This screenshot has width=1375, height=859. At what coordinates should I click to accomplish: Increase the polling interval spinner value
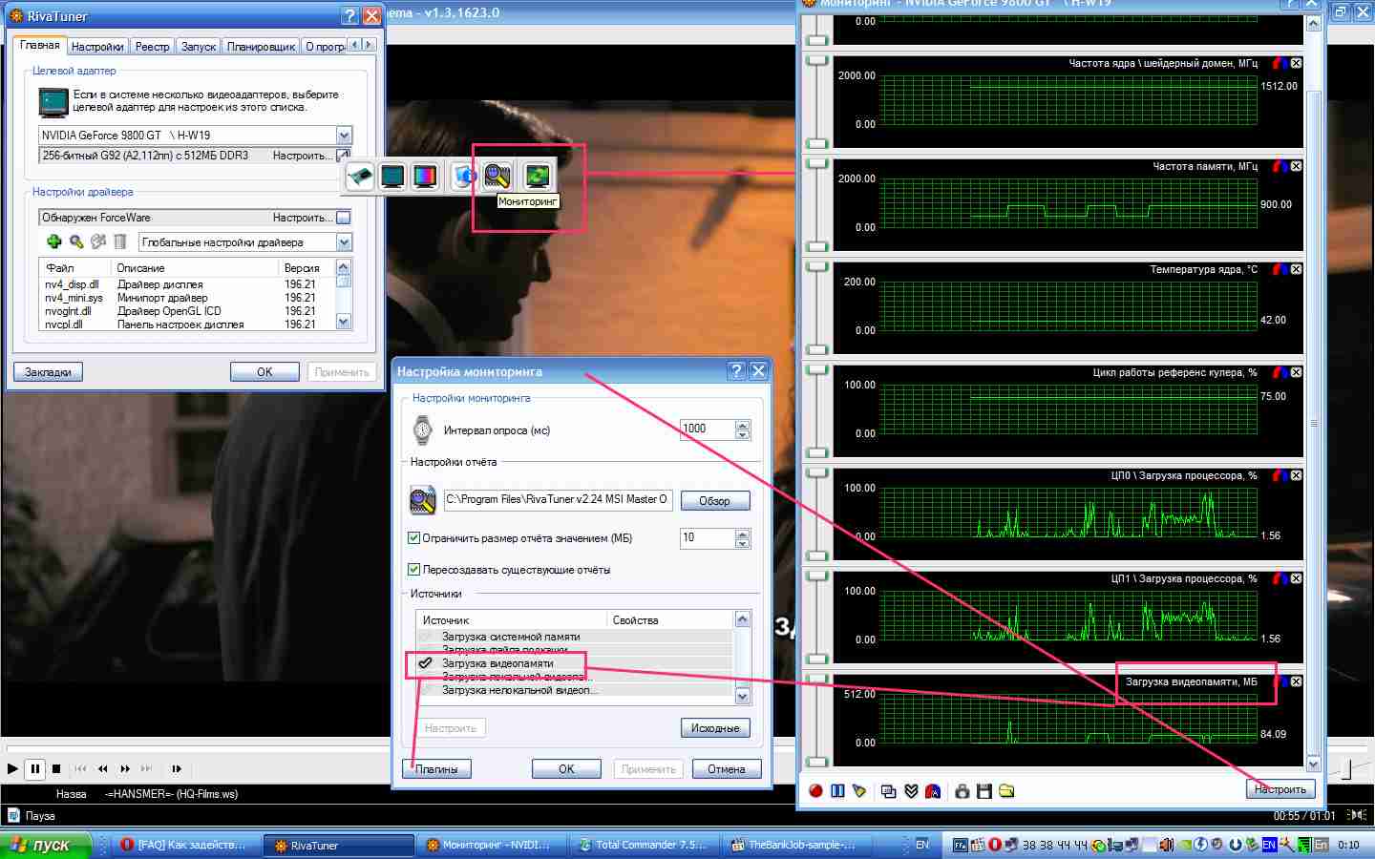point(743,425)
